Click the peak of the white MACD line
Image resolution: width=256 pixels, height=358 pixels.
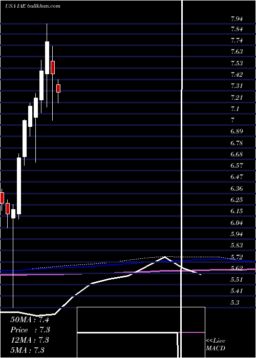point(164,257)
